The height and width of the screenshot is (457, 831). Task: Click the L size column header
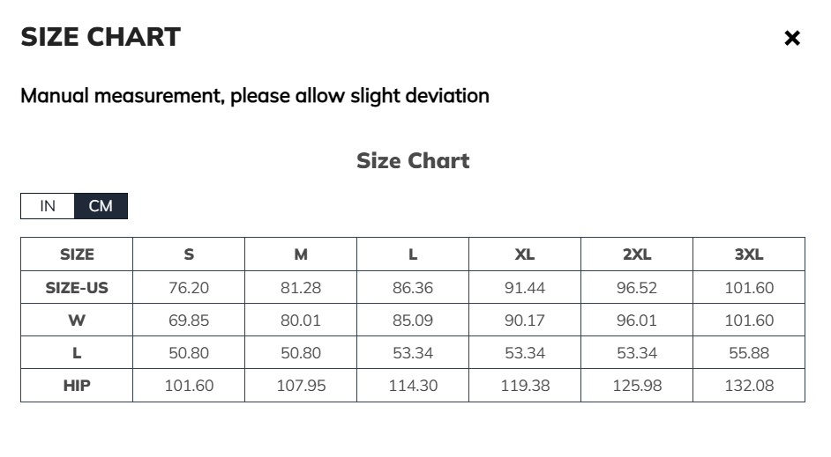pyautogui.click(x=413, y=254)
